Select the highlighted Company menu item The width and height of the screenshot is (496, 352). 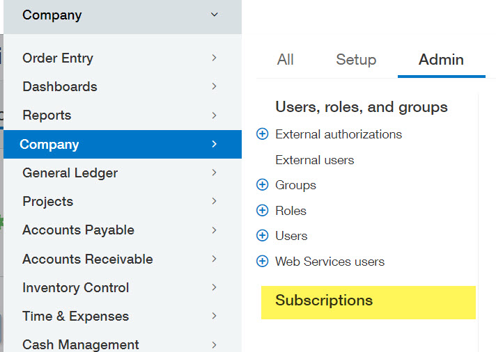click(49, 145)
